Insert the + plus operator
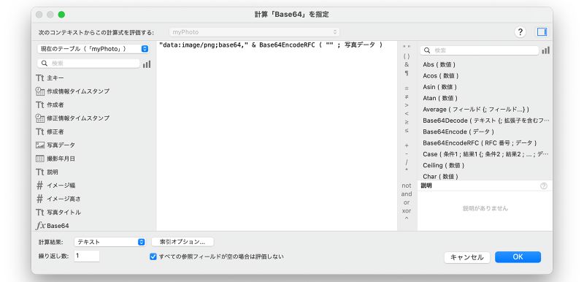584x282 pixels. click(x=407, y=145)
